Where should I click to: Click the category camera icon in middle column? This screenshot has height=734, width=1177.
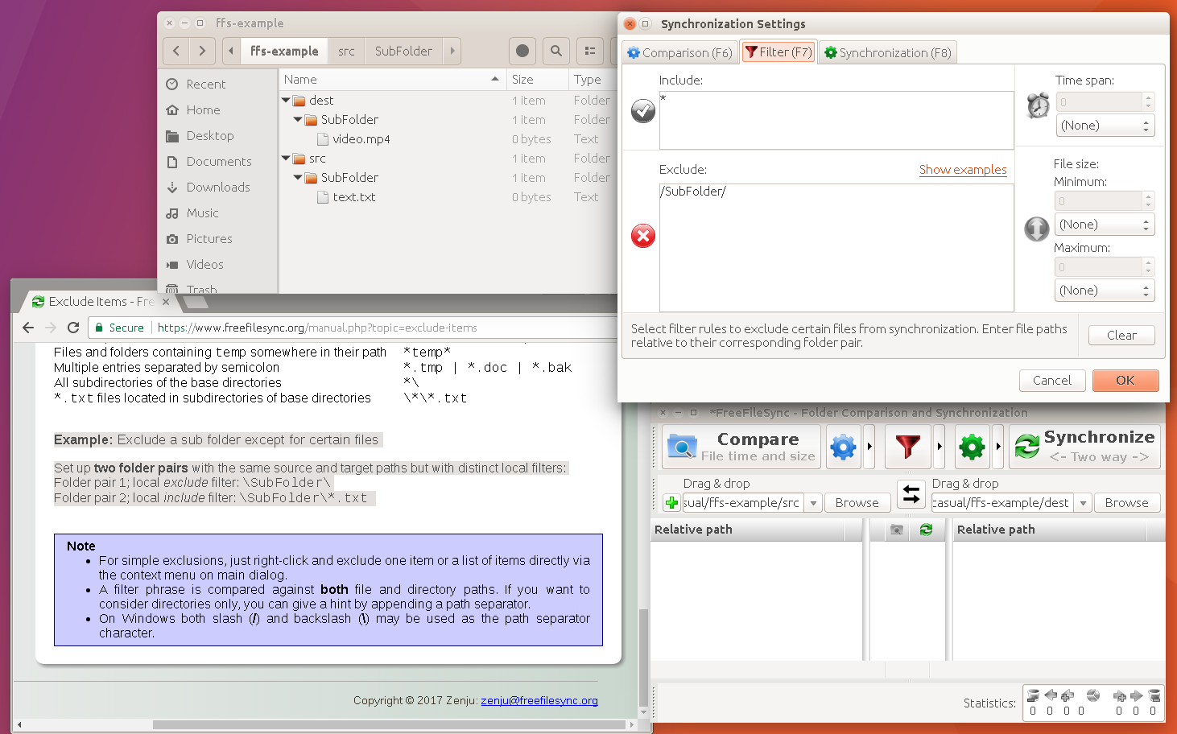(x=897, y=530)
